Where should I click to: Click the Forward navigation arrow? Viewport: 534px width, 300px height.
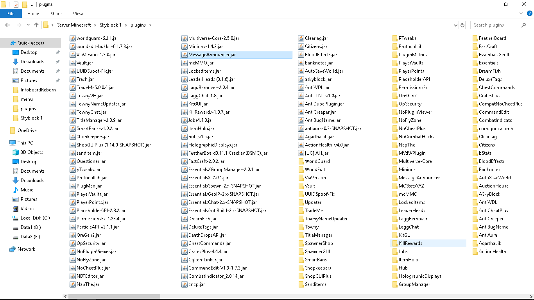click(x=18, y=25)
